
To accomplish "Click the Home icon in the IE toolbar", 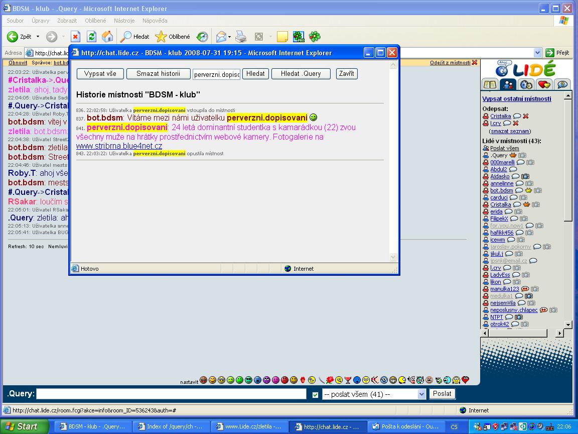I will pyautogui.click(x=107, y=37).
